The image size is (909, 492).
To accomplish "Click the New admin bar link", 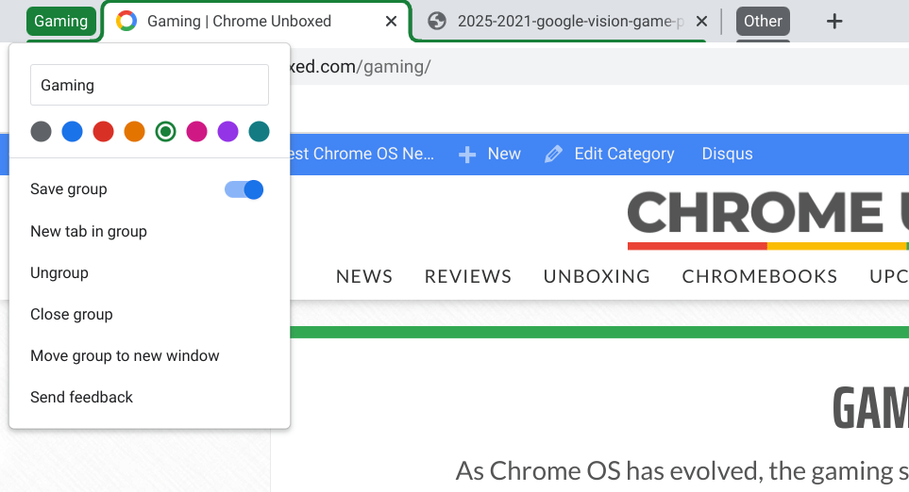I will (504, 154).
